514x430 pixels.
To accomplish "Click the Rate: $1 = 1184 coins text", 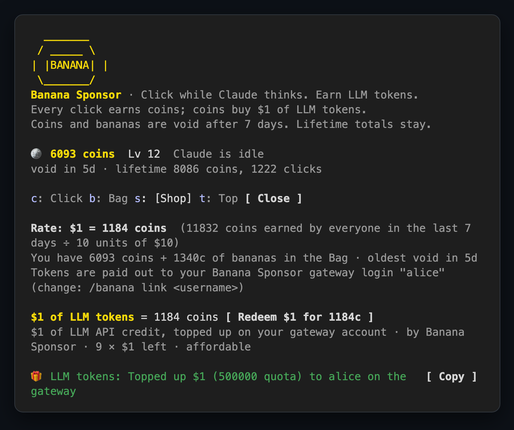I will pyautogui.click(x=99, y=228).
